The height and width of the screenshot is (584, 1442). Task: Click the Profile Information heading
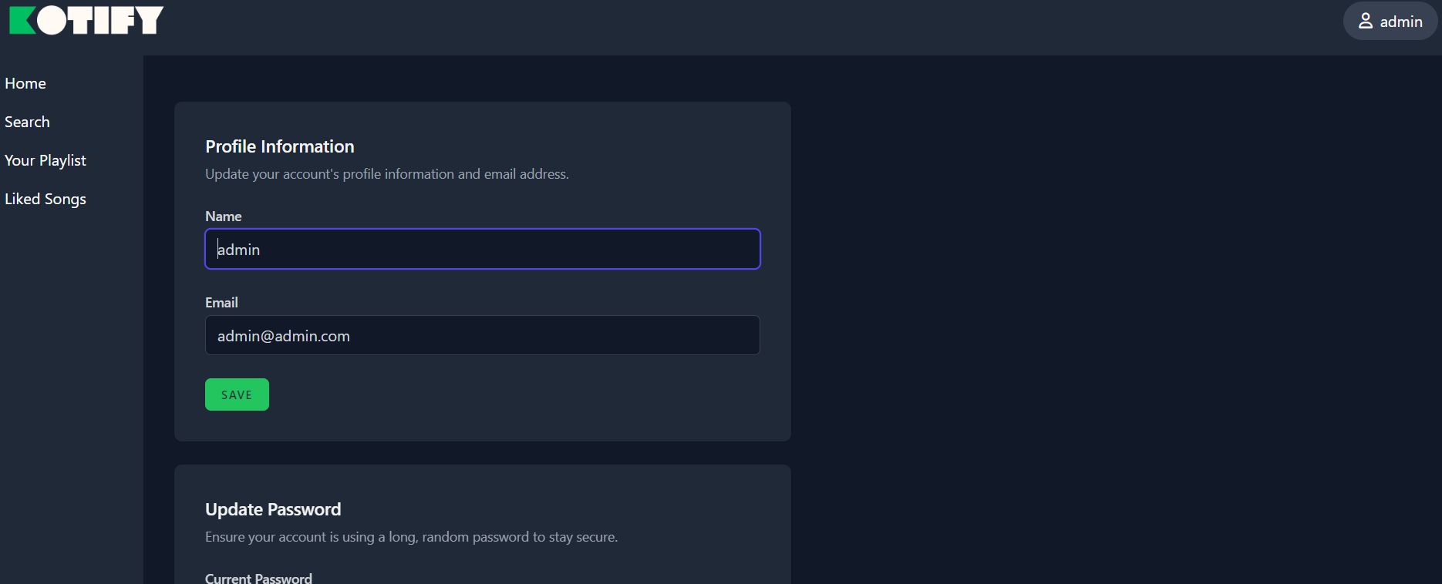coord(280,146)
